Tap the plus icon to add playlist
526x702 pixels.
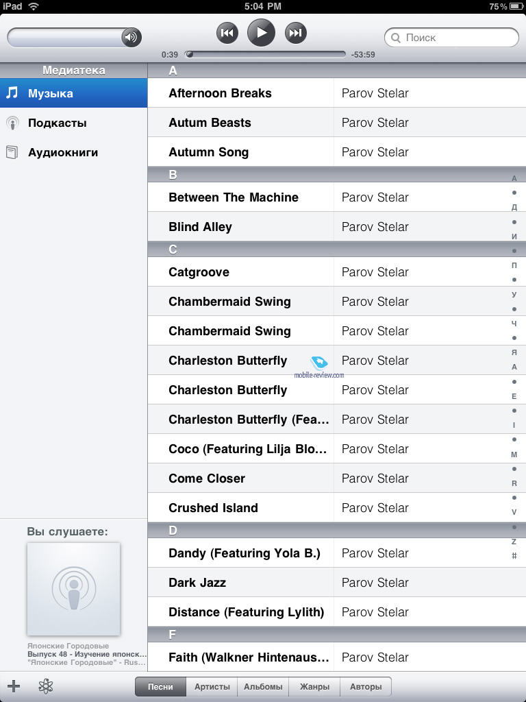coord(14,686)
